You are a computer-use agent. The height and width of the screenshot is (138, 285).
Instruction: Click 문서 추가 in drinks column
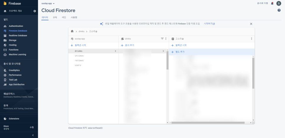click(127, 45)
